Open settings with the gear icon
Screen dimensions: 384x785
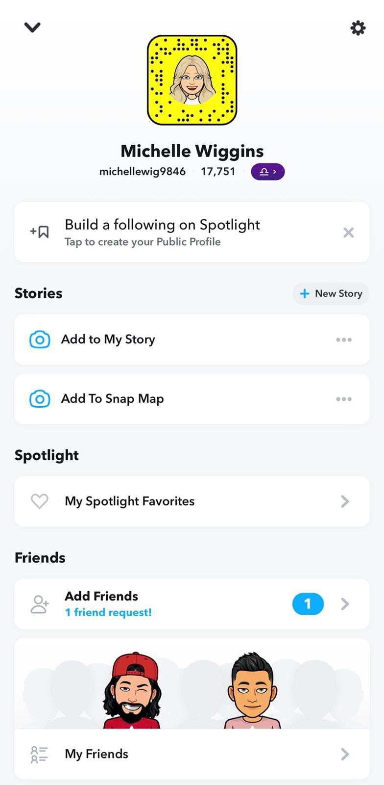[358, 28]
